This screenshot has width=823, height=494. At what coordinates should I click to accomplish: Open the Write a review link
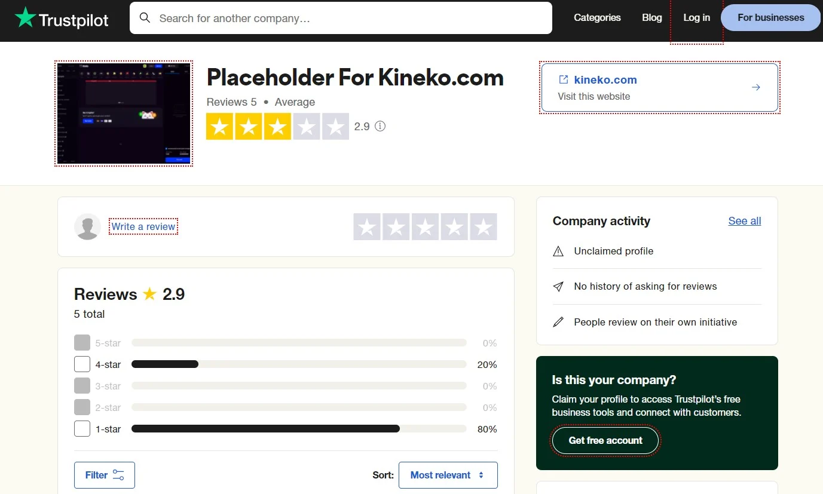[143, 226]
